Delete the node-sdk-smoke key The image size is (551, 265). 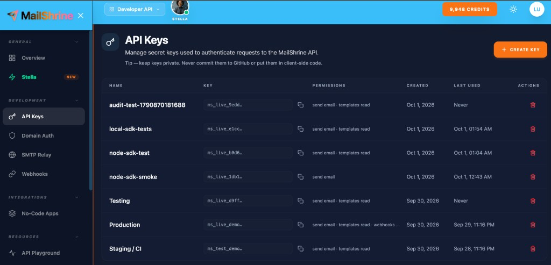533,177
